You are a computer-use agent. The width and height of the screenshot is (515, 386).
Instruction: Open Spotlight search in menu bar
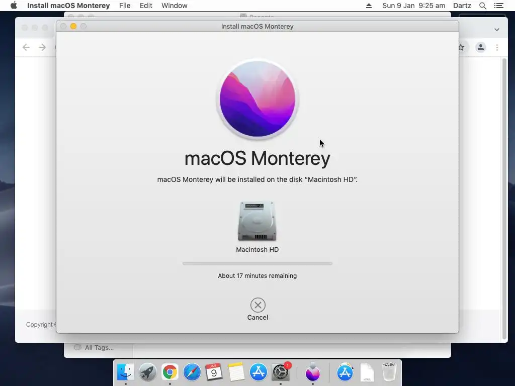483,6
